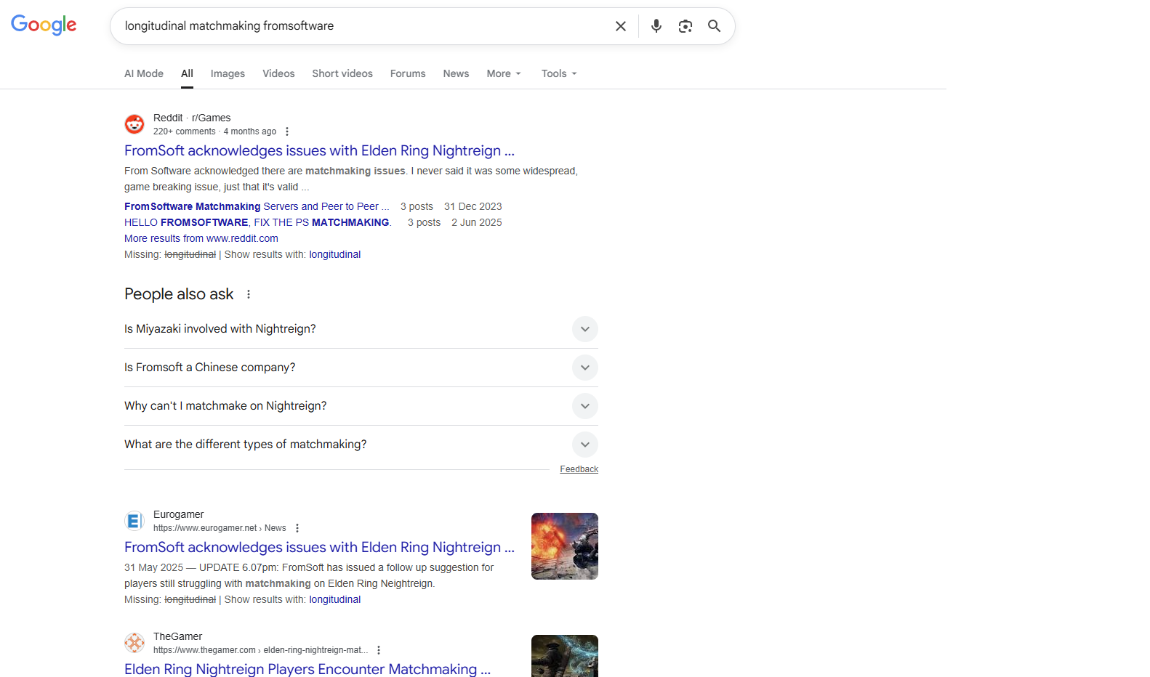
Task: Open People also ask options menu
Action: [x=249, y=294]
